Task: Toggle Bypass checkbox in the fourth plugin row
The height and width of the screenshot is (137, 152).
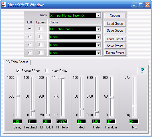Action: click(41, 53)
